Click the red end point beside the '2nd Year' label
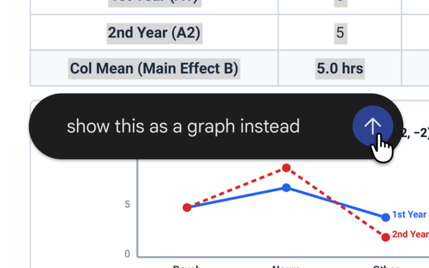 click(386, 237)
